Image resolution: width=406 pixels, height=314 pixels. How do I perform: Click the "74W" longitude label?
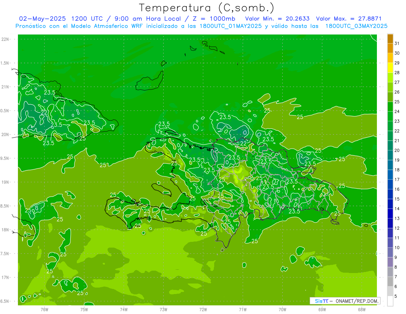click(124, 310)
